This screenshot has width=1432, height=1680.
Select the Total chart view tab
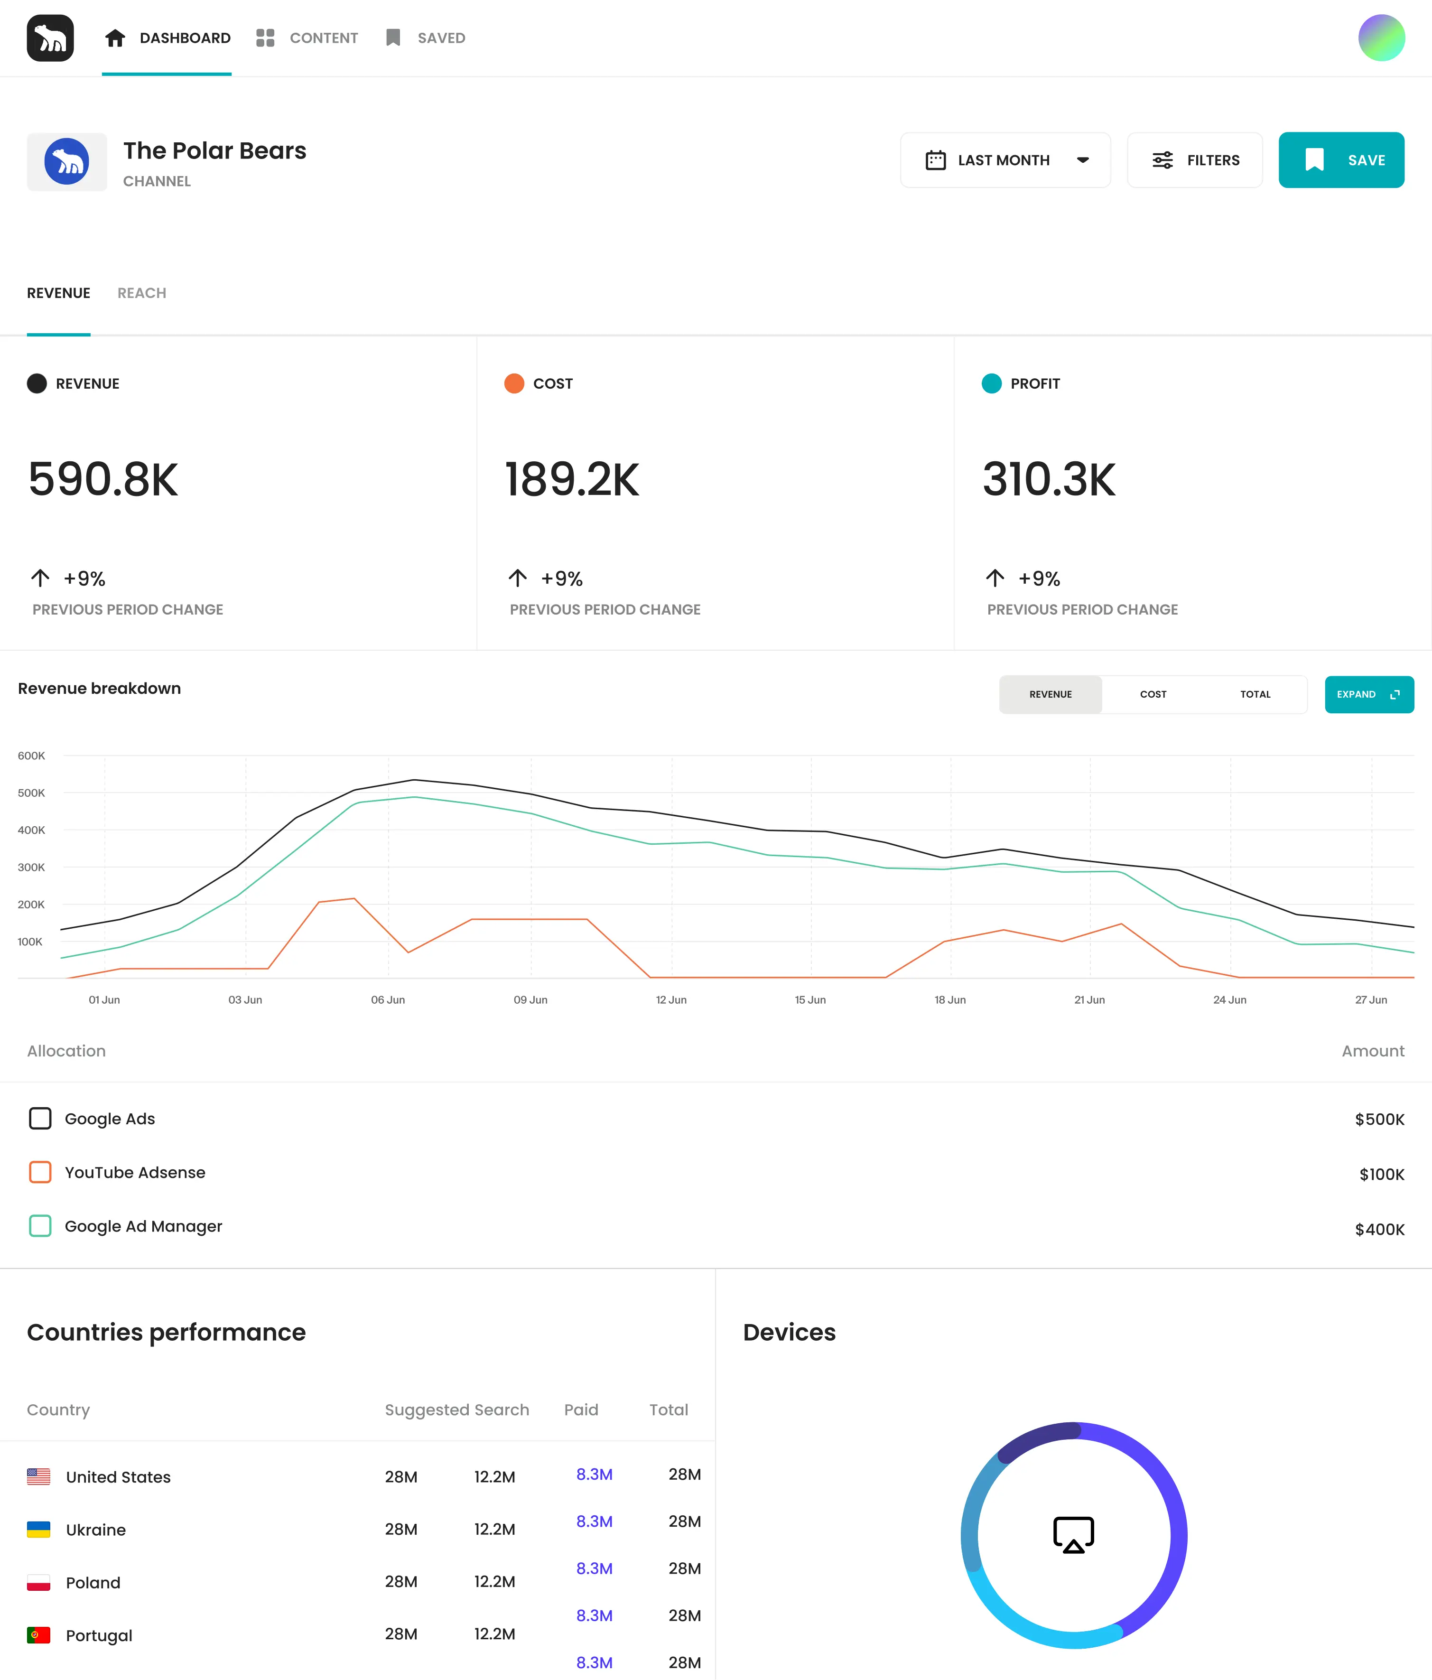[x=1255, y=695]
